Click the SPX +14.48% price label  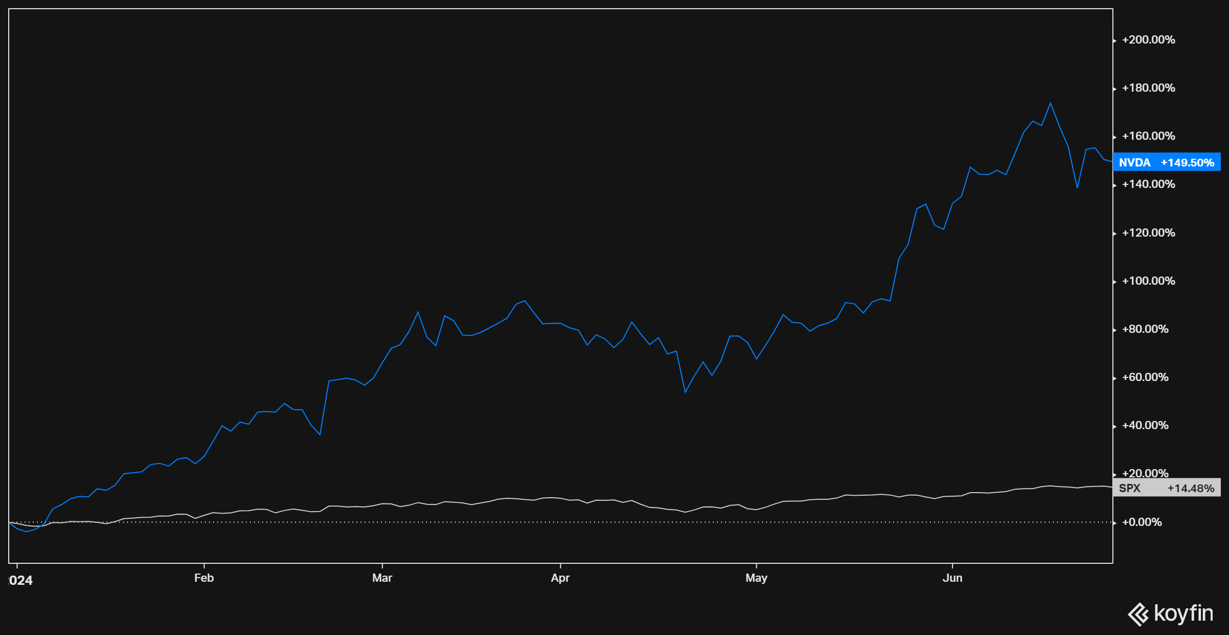pos(1167,488)
